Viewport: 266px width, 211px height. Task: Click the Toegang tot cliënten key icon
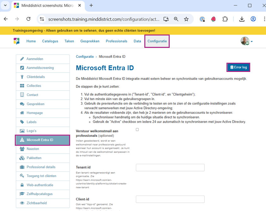22,176
